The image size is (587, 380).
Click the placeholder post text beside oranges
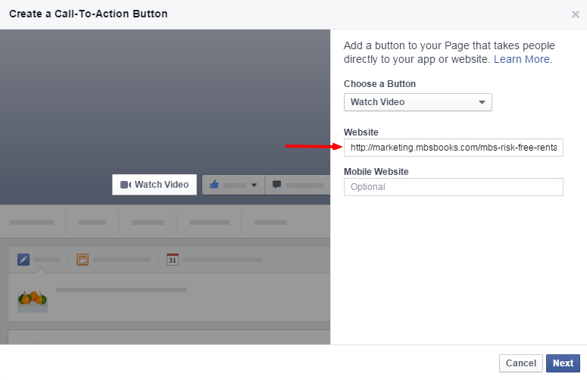click(121, 290)
